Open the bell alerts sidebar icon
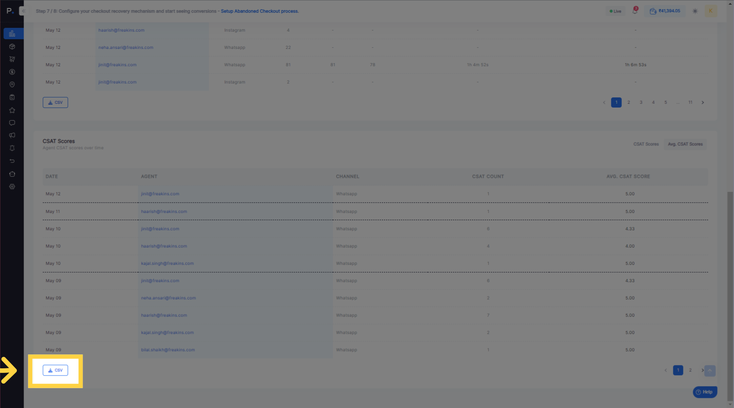 12,148
